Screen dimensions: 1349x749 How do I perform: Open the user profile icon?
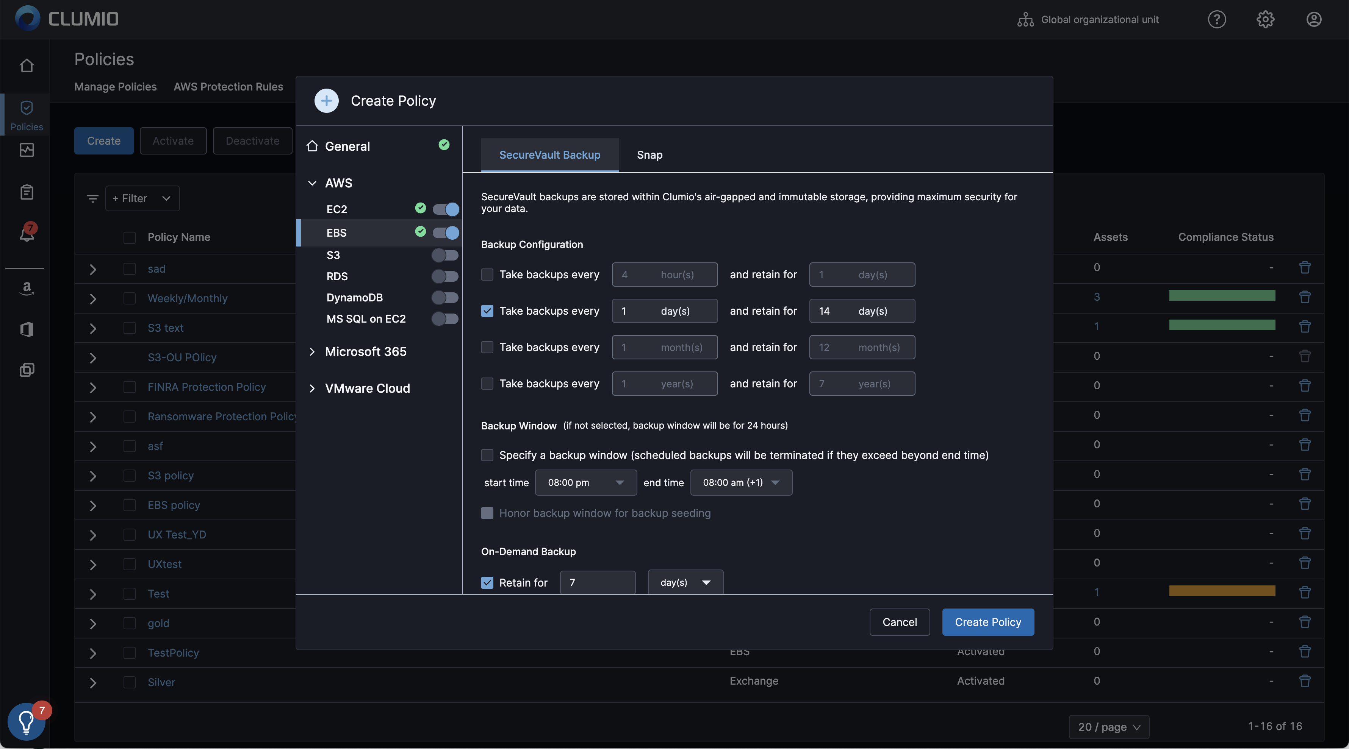1314,19
